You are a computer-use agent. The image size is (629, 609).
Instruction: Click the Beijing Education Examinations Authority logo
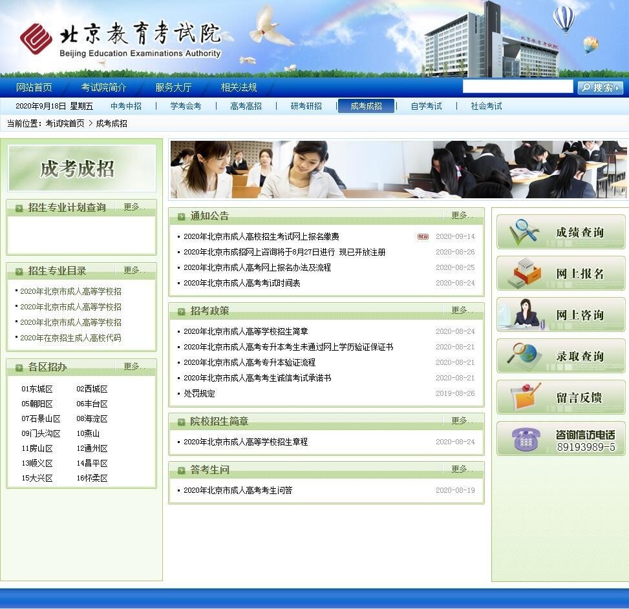point(120,39)
